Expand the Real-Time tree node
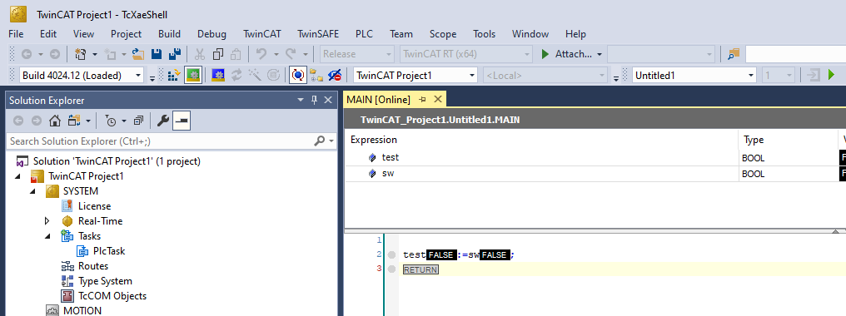 point(47,221)
